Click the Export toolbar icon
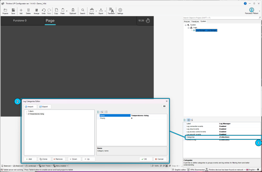The height and width of the screenshot is (172, 262). click(x=101, y=11)
